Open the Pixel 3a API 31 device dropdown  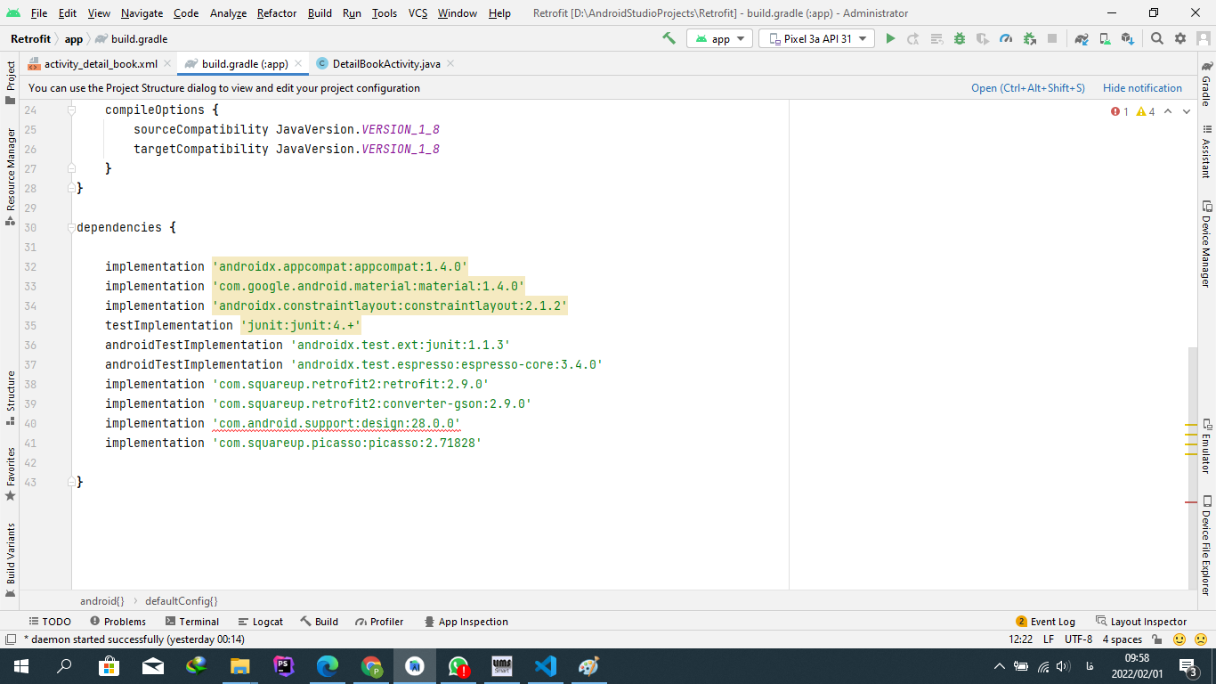tap(816, 38)
